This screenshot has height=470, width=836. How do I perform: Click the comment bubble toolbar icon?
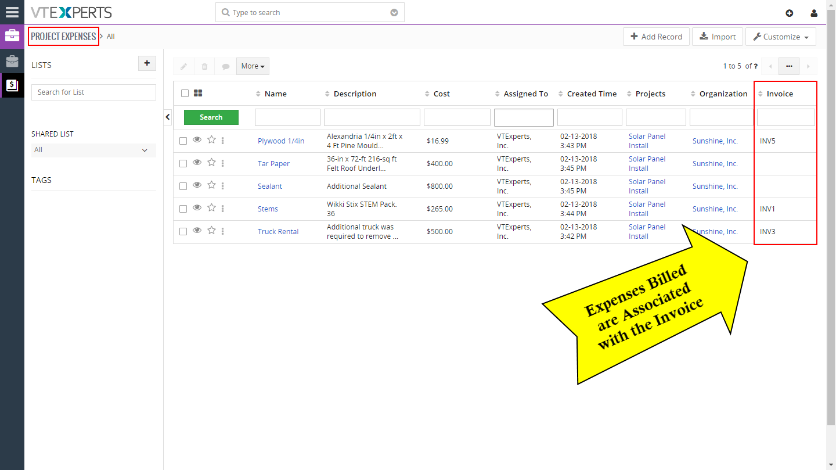(x=225, y=66)
